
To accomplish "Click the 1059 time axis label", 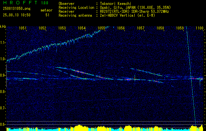I will pyautogui.click(x=180, y=28).
